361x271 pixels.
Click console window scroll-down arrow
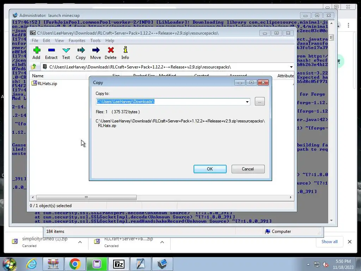tap(331, 221)
